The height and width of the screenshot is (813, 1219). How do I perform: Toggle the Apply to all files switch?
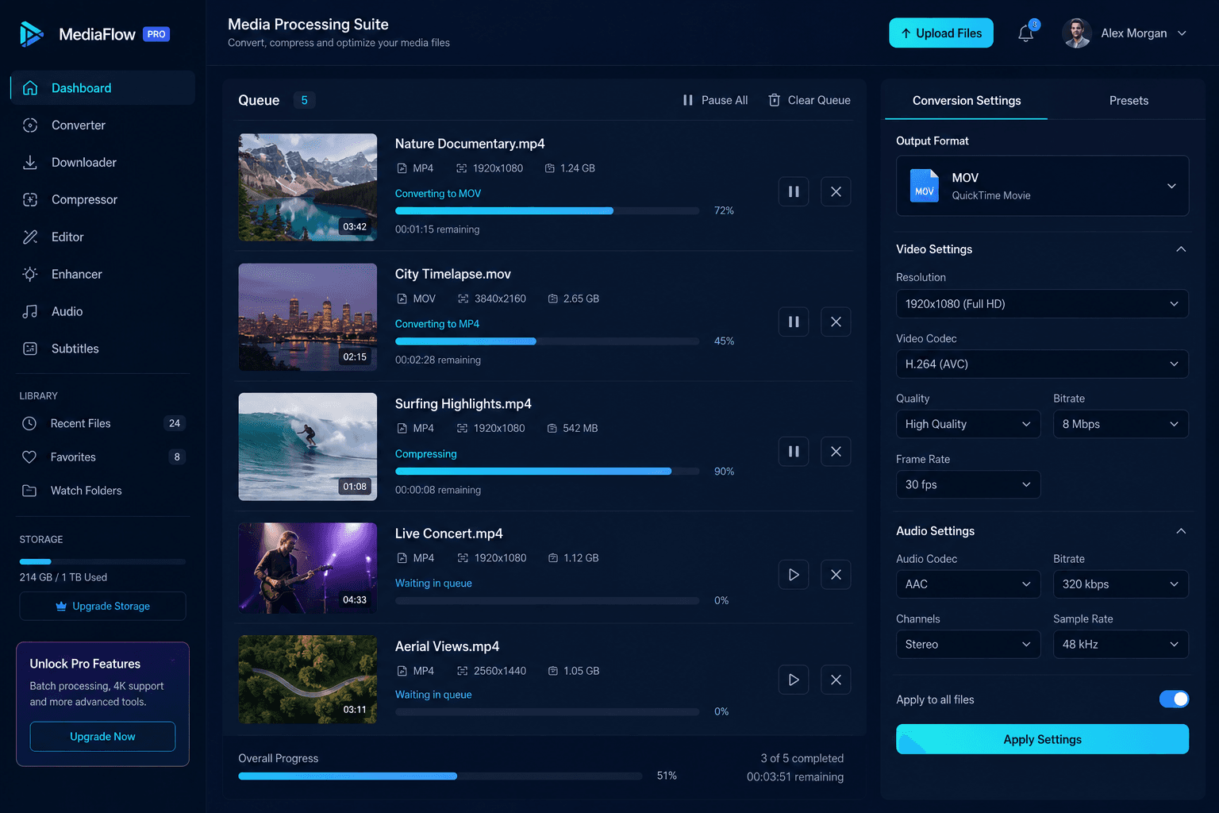1174,699
